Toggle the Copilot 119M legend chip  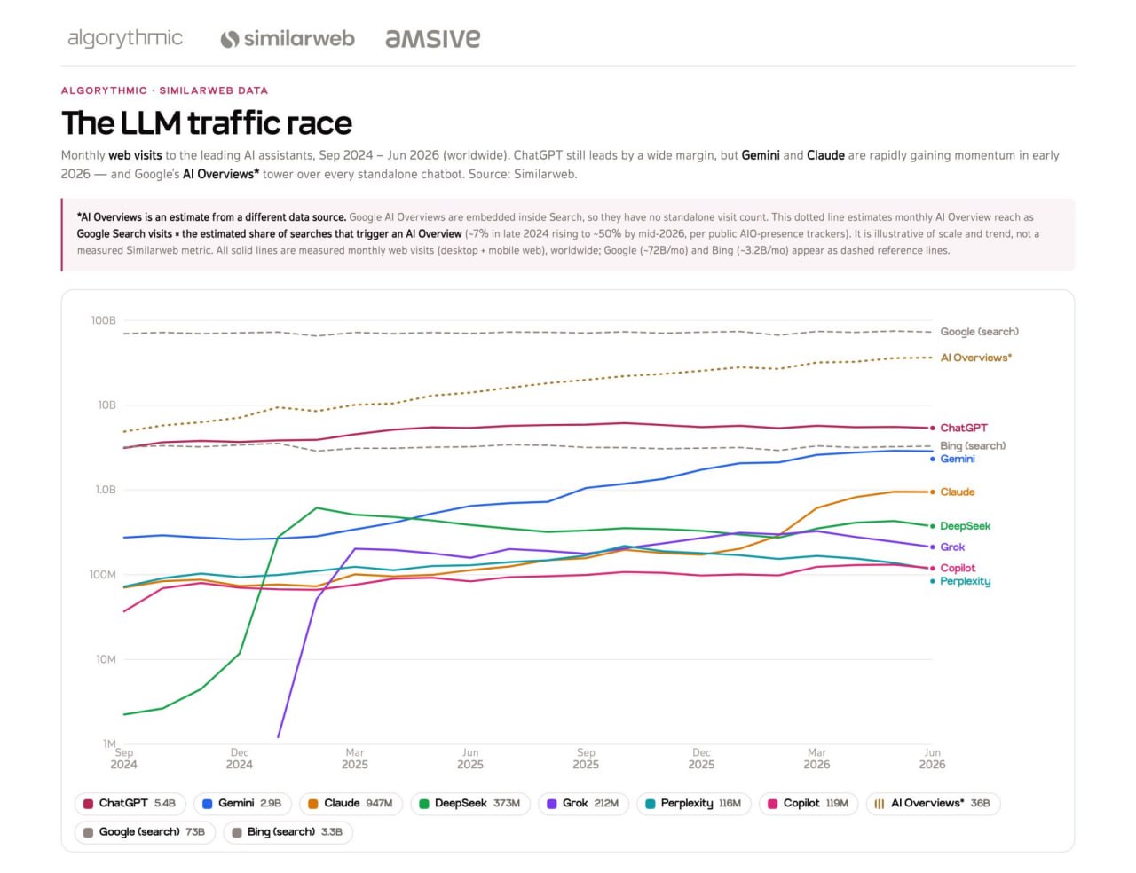(x=808, y=804)
